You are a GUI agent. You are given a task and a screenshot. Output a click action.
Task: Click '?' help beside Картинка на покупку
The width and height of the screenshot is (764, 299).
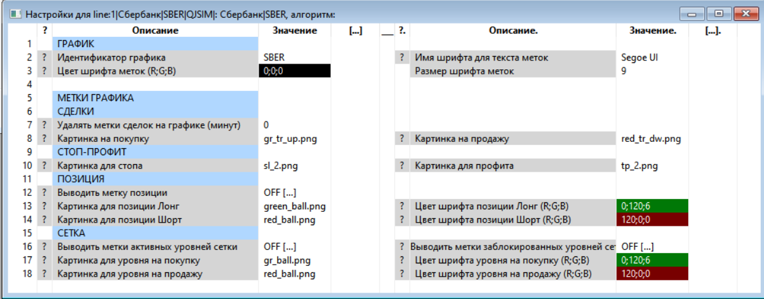(45, 139)
